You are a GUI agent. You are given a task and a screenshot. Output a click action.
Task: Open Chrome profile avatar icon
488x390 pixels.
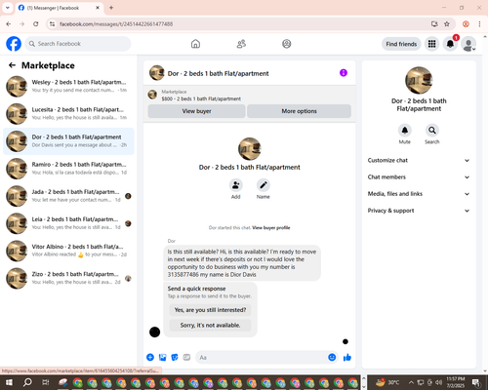pyautogui.click(x=466, y=24)
